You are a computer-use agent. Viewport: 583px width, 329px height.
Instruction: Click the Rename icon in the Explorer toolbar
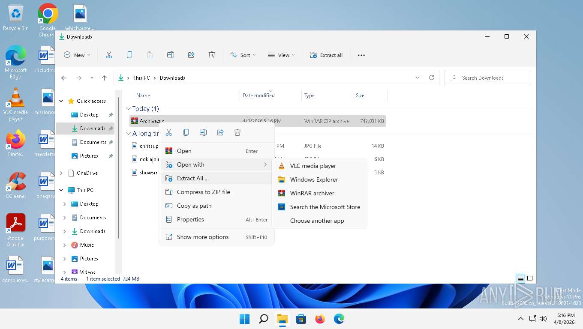point(171,55)
